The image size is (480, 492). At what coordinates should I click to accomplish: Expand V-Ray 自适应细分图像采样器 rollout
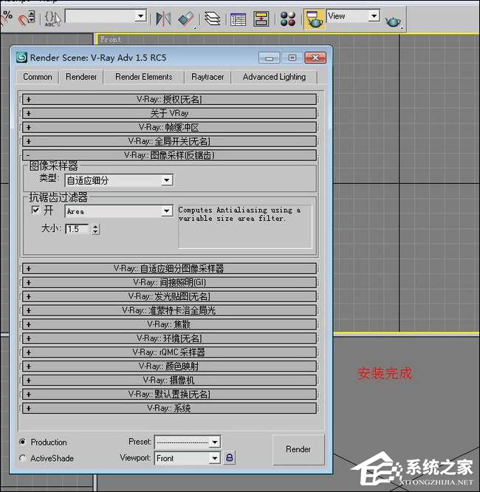tap(169, 269)
